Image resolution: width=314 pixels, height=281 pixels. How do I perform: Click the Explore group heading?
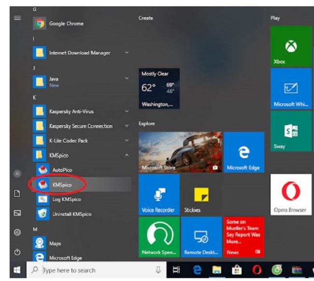(146, 124)
